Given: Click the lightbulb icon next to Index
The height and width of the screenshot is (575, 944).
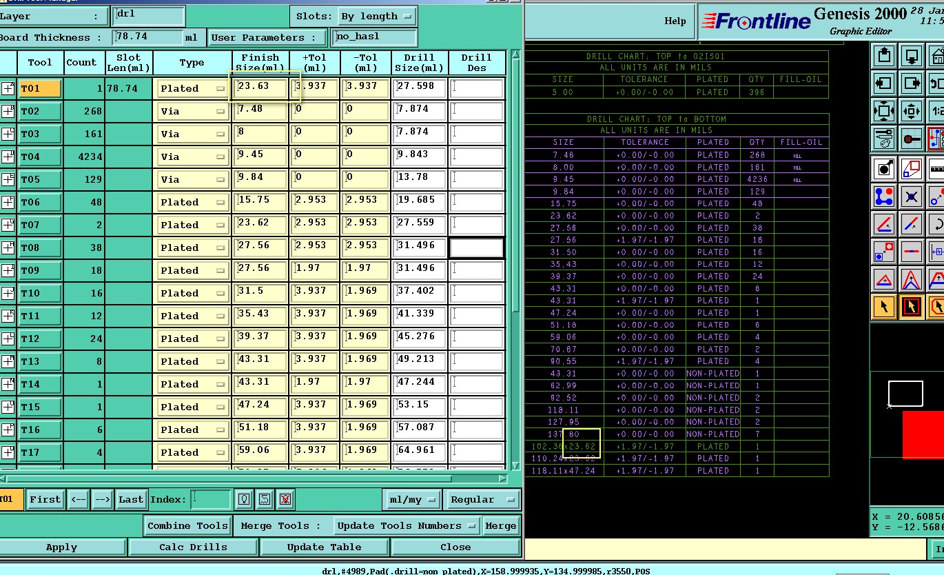Looking at the screenshot, I should point(243,499).
